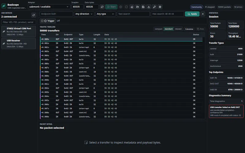The width and height of the screenshot is (245, 153).
Task: Open the Any direction dropdown
Action: [x=84, y=14]
